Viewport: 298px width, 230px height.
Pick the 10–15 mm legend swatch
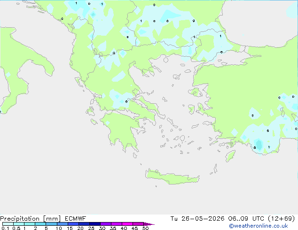tap(62, 224)
